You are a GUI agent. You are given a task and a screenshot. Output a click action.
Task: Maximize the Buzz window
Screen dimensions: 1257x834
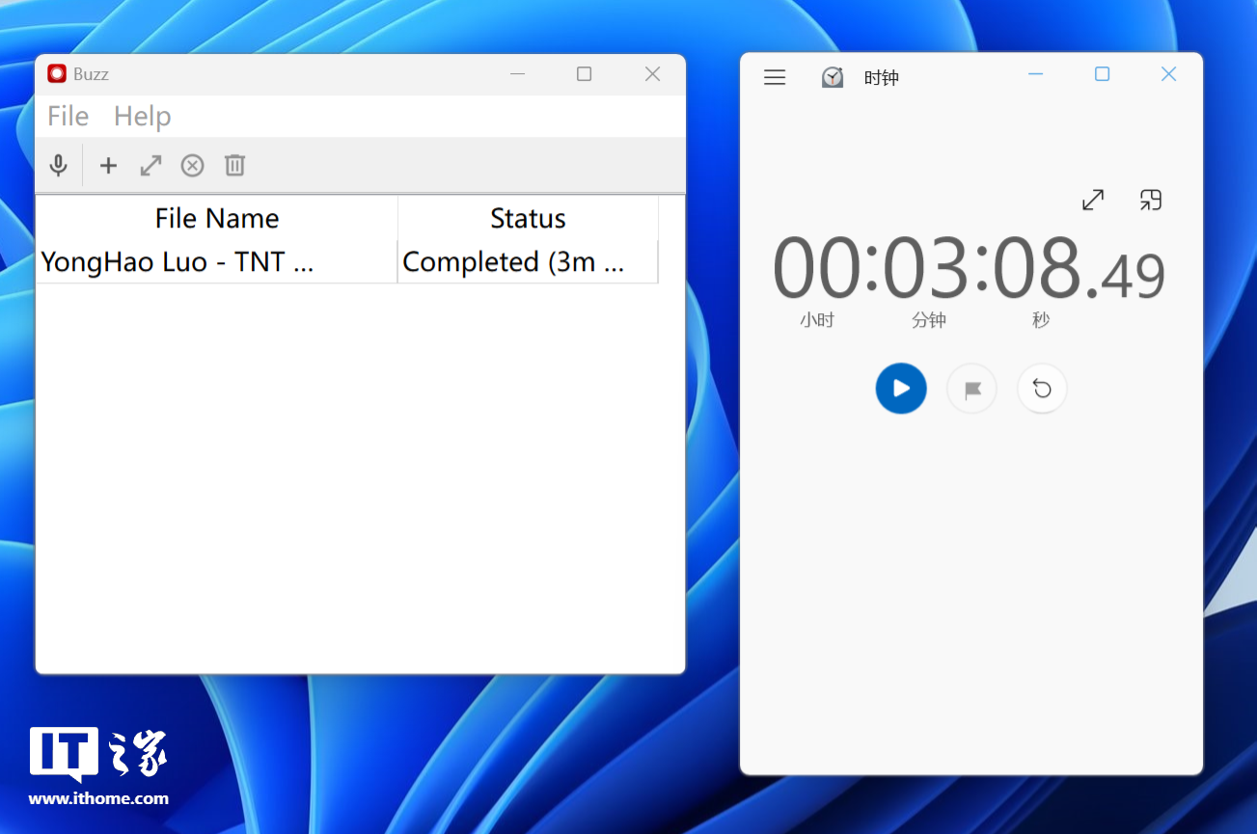(x=584, y=74)
